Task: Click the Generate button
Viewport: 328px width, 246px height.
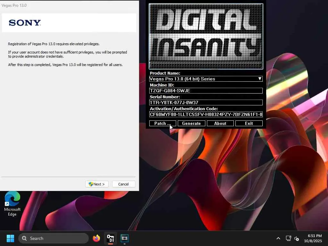Action: tap(192, 123)
